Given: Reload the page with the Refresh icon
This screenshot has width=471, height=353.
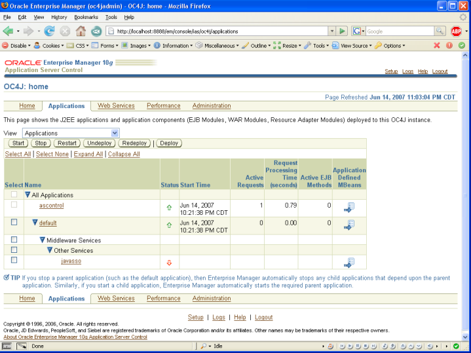Looking at the screenshot, I should point(49,31).
